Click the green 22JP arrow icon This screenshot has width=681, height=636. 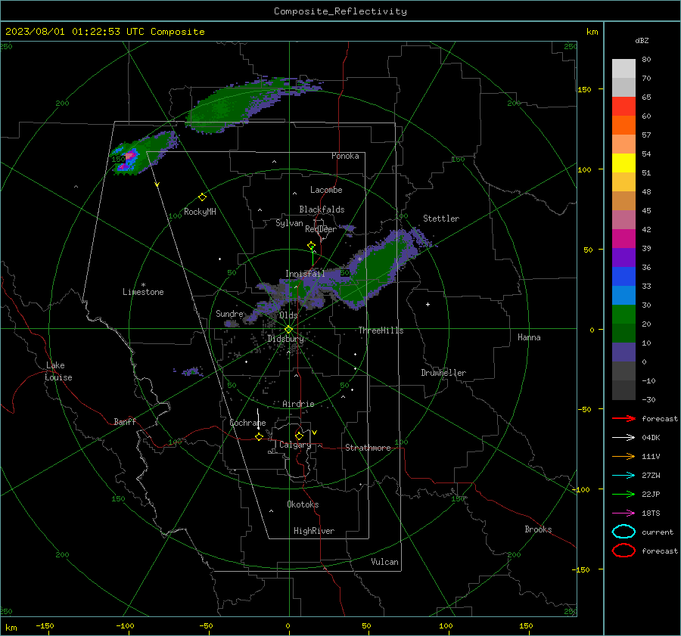coord(623,494)
